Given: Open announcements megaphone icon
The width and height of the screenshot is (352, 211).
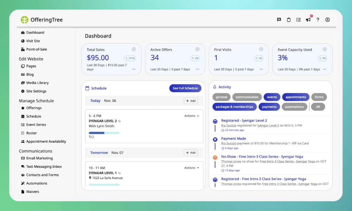Looking at the screenshot, I should [x=308, y=20].
